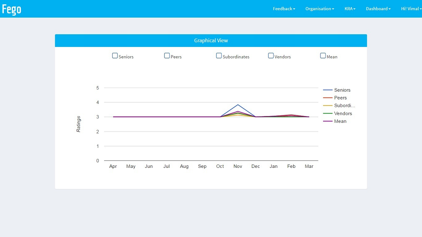This screenshot has width=422, height=237.
Task: Open the Hi! Vimal user menu
Action: click(411, 9)
